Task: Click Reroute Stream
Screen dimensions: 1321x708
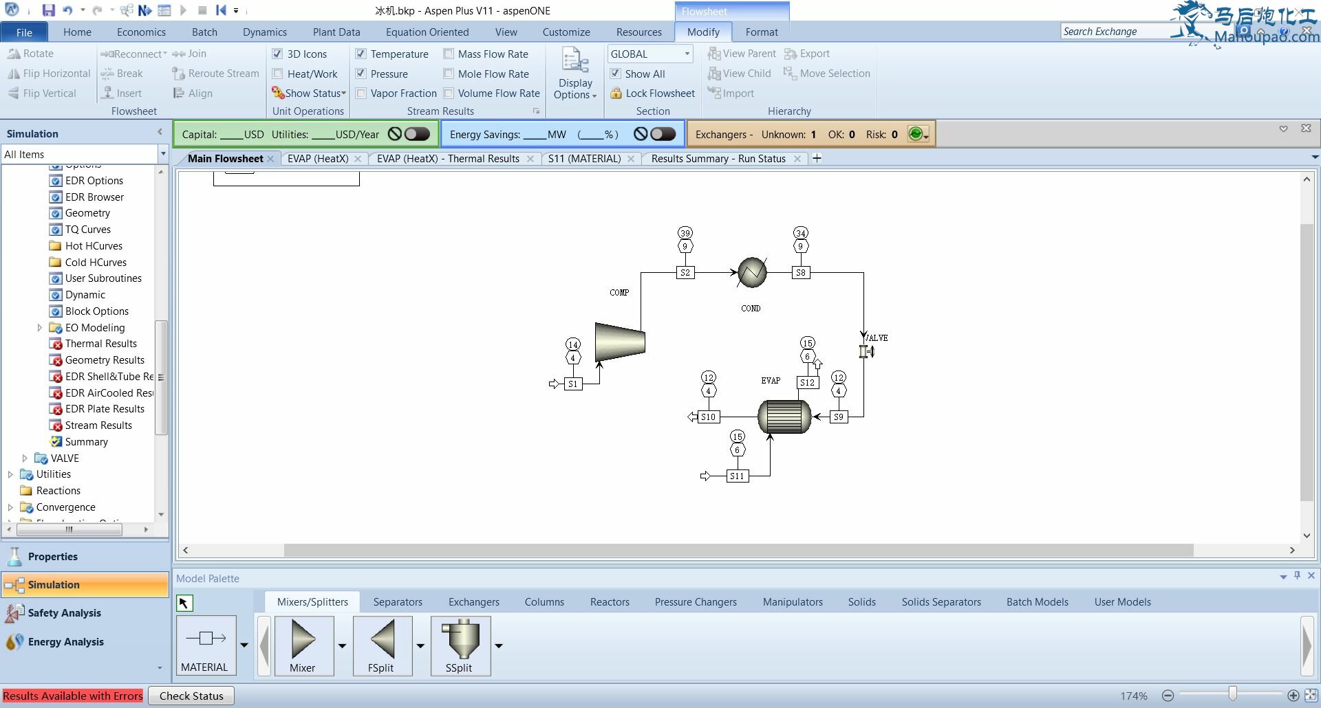Action: pos(215,74)
